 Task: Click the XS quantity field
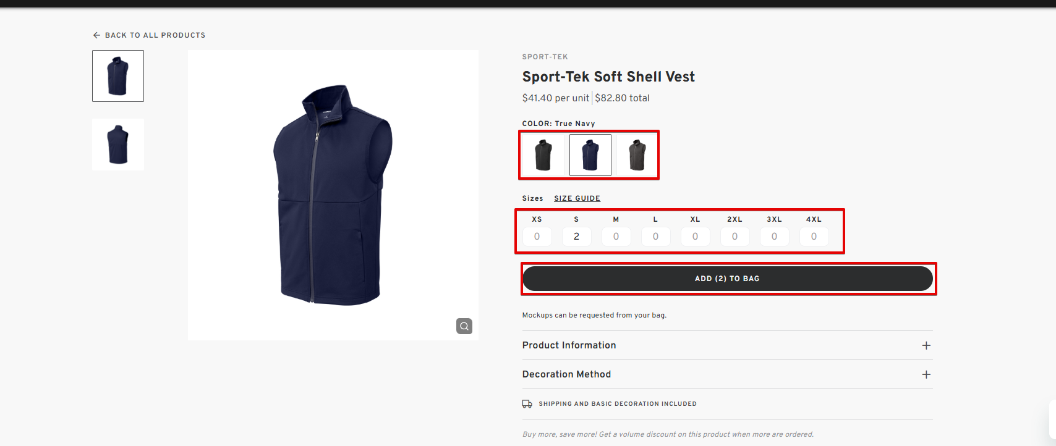pyautogui.click(x=537, y=237)
